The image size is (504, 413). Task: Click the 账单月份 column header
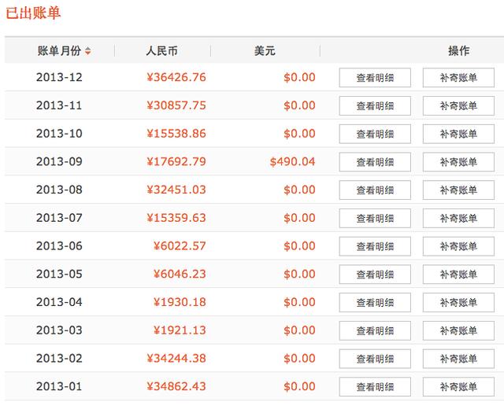60,51
